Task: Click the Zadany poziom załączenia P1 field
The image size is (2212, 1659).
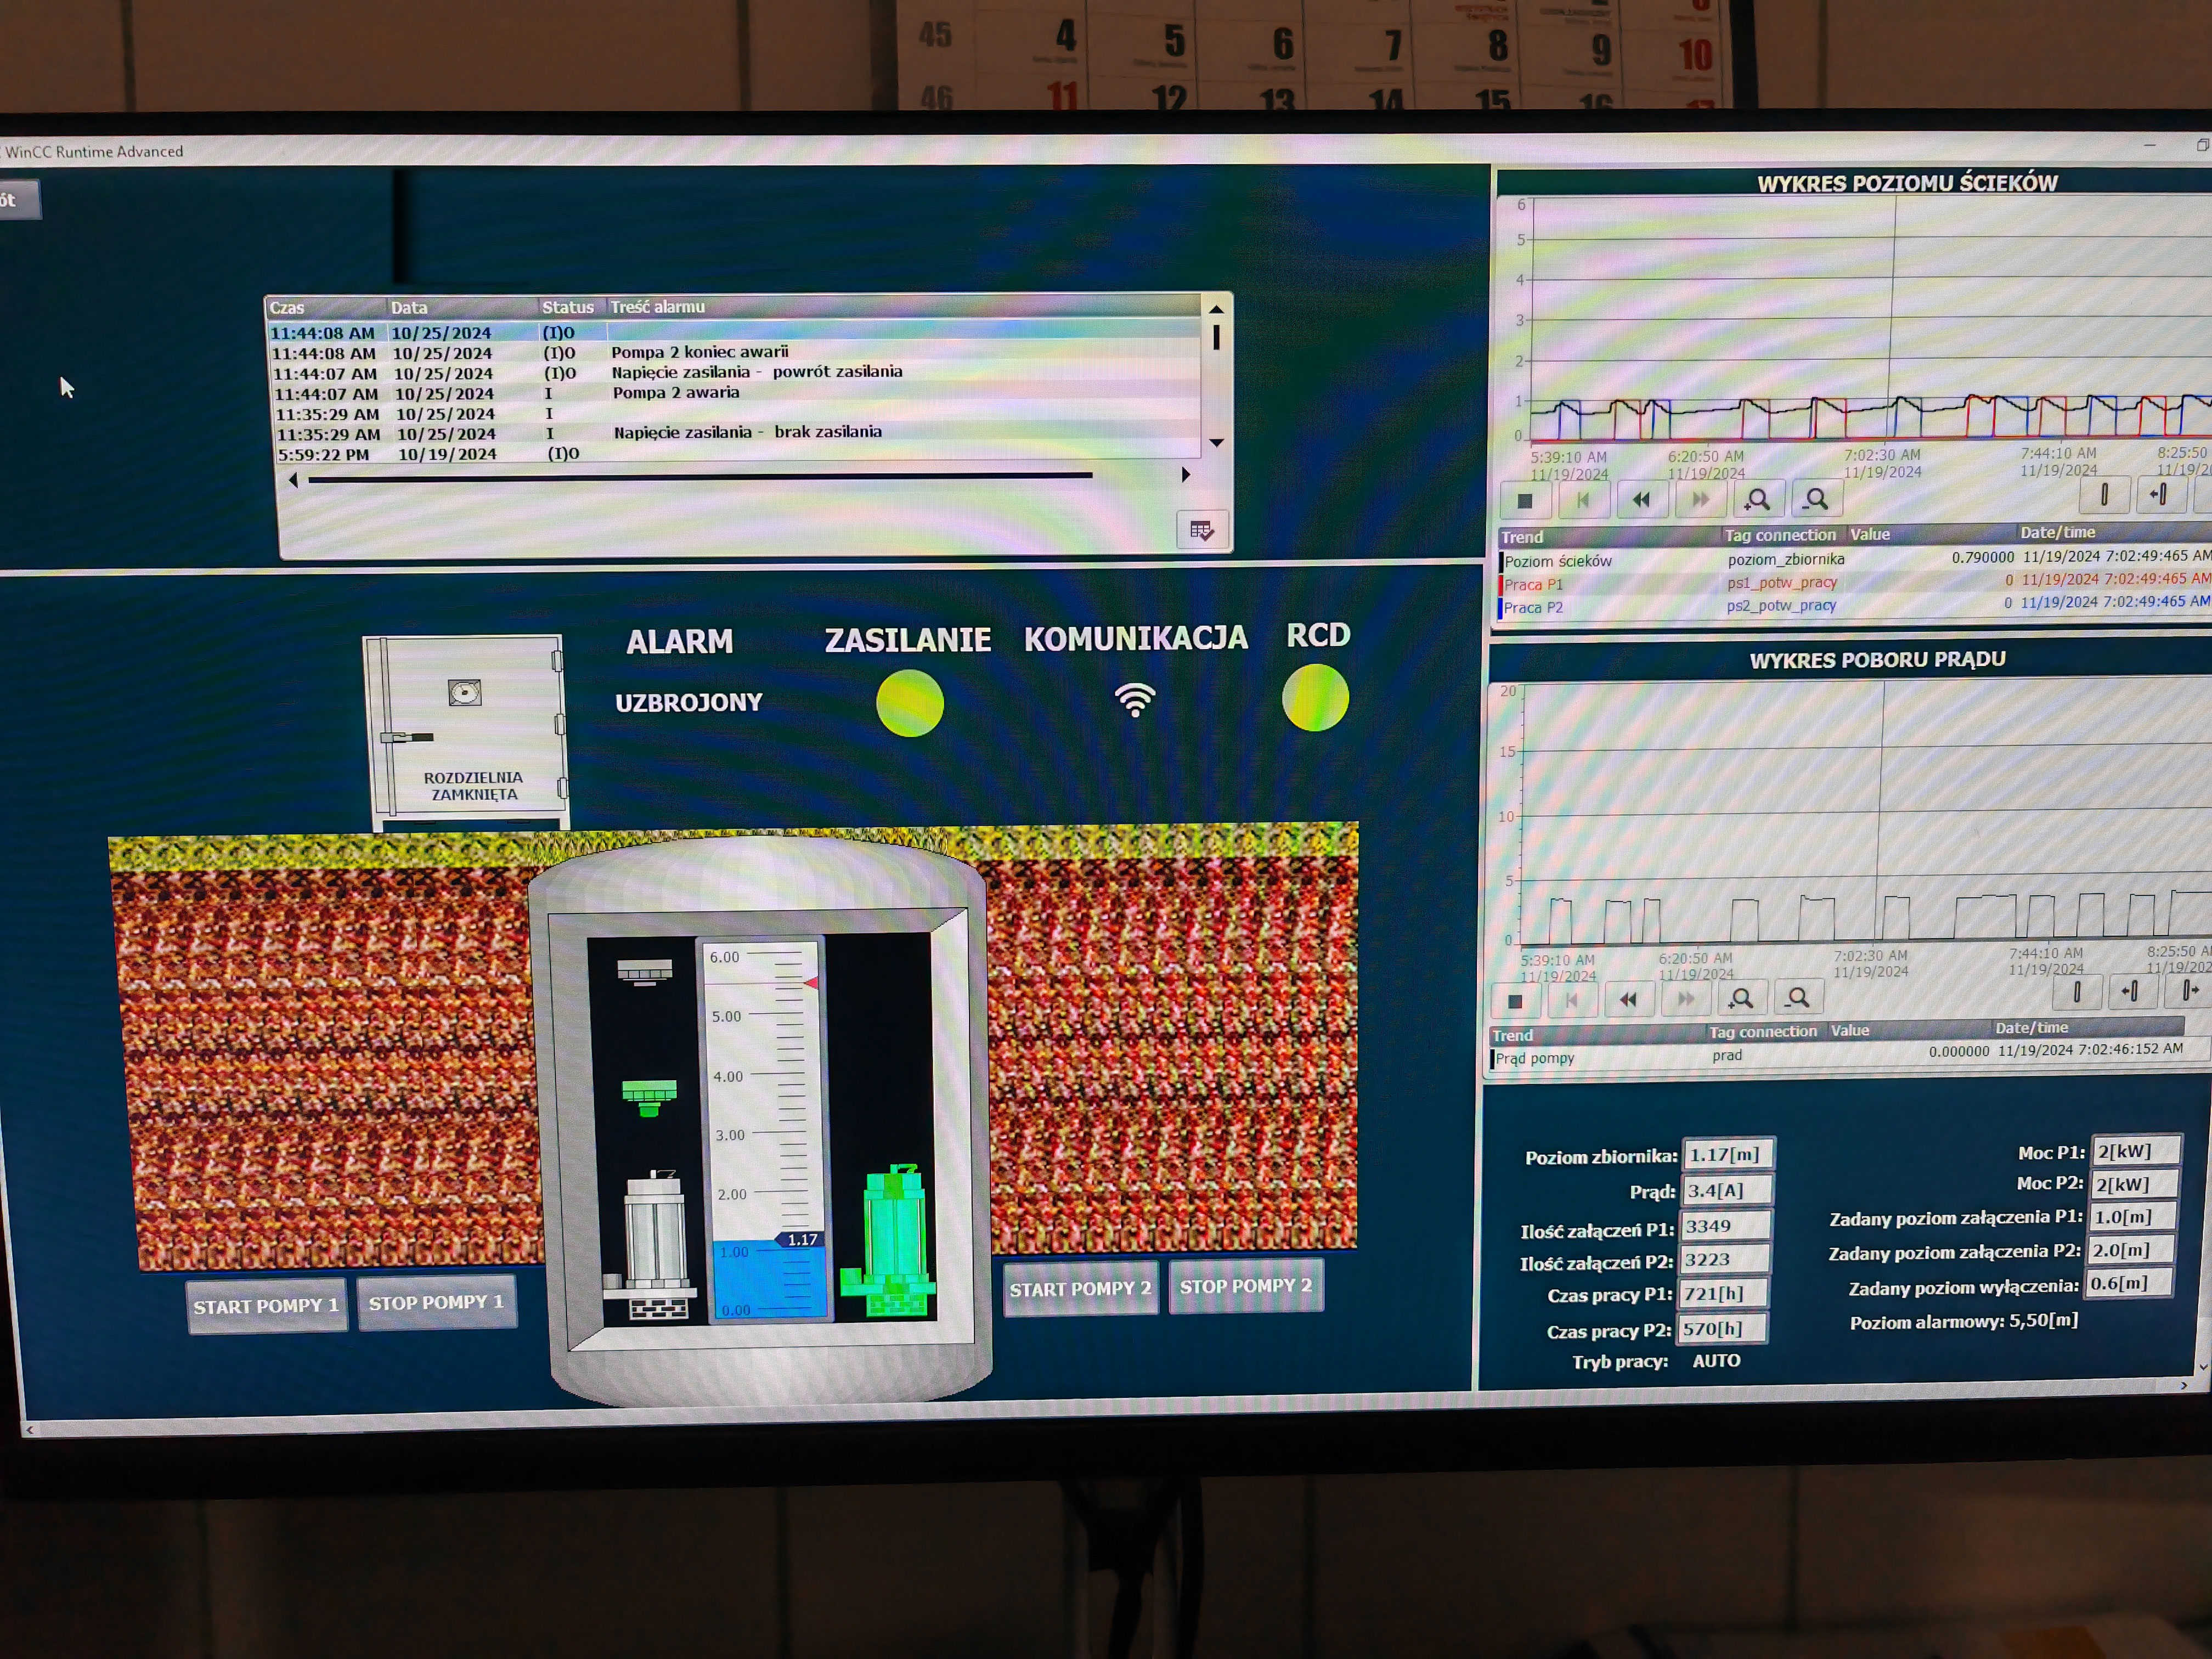Action: pos(2132,1217)
